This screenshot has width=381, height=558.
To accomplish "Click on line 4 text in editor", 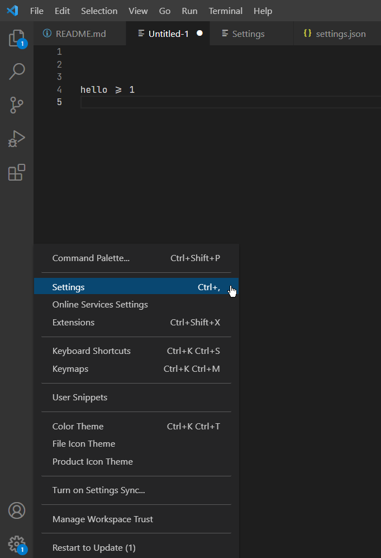I will [x=107, y=89].
